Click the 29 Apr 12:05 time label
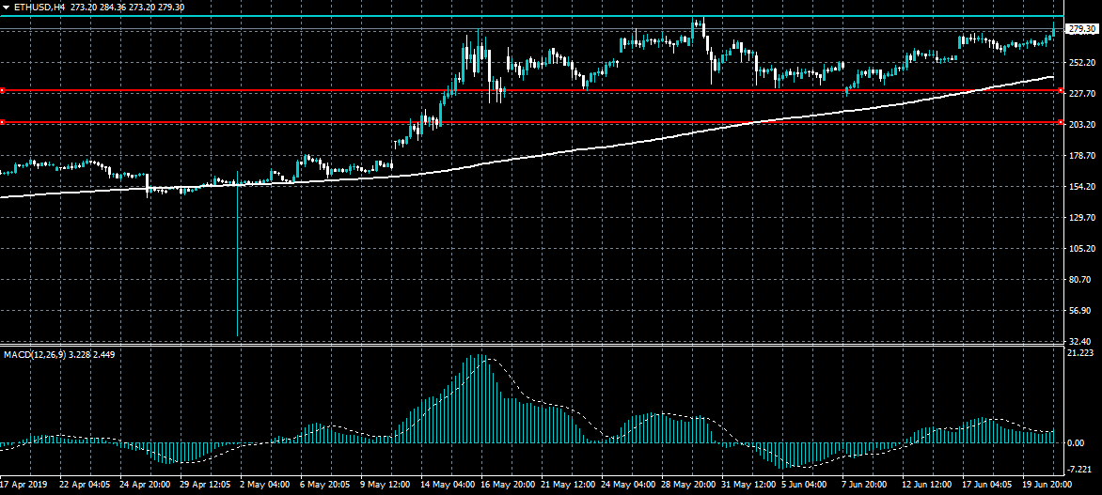This screenshot has width=1102, height=495. pos(206,485)
